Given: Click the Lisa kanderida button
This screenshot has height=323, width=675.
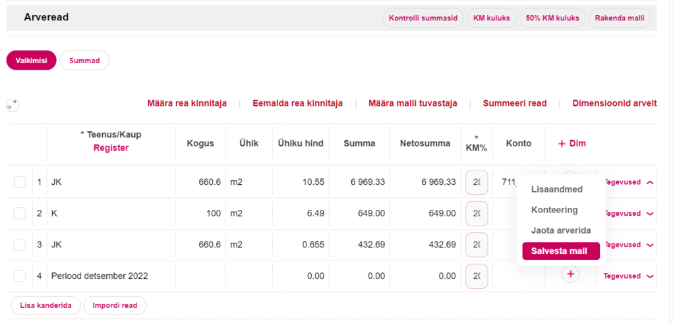Looking at the screenshot, I should click(x=46, y=305).
